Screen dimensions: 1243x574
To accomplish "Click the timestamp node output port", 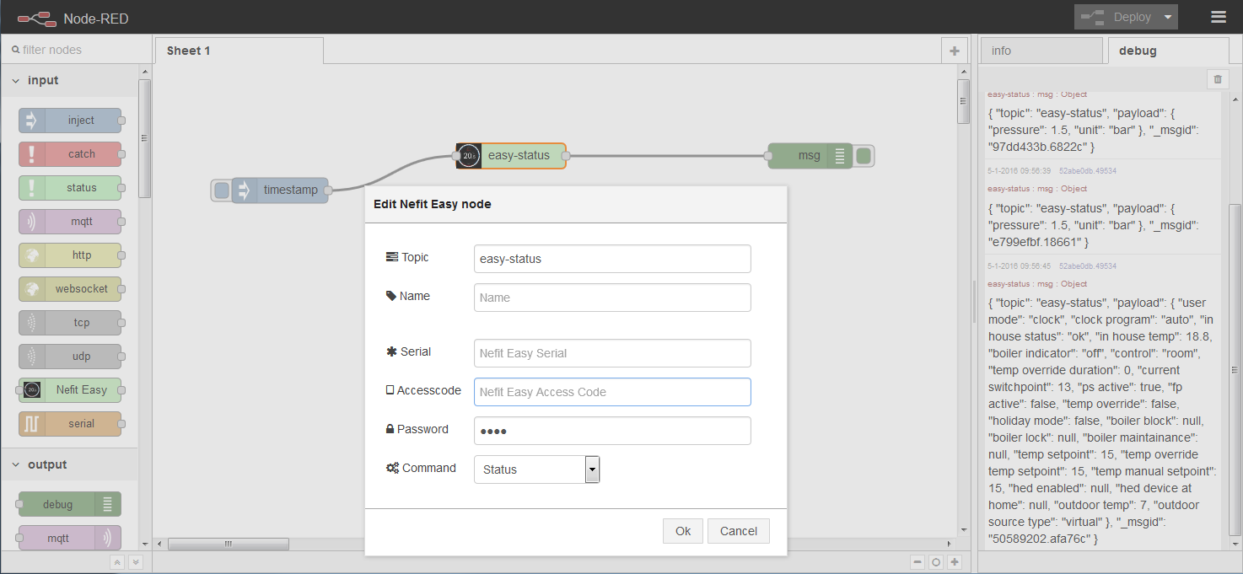I will click(x=329, y=190).
